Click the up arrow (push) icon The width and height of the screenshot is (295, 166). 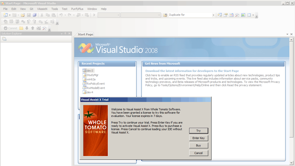[33, 28]
